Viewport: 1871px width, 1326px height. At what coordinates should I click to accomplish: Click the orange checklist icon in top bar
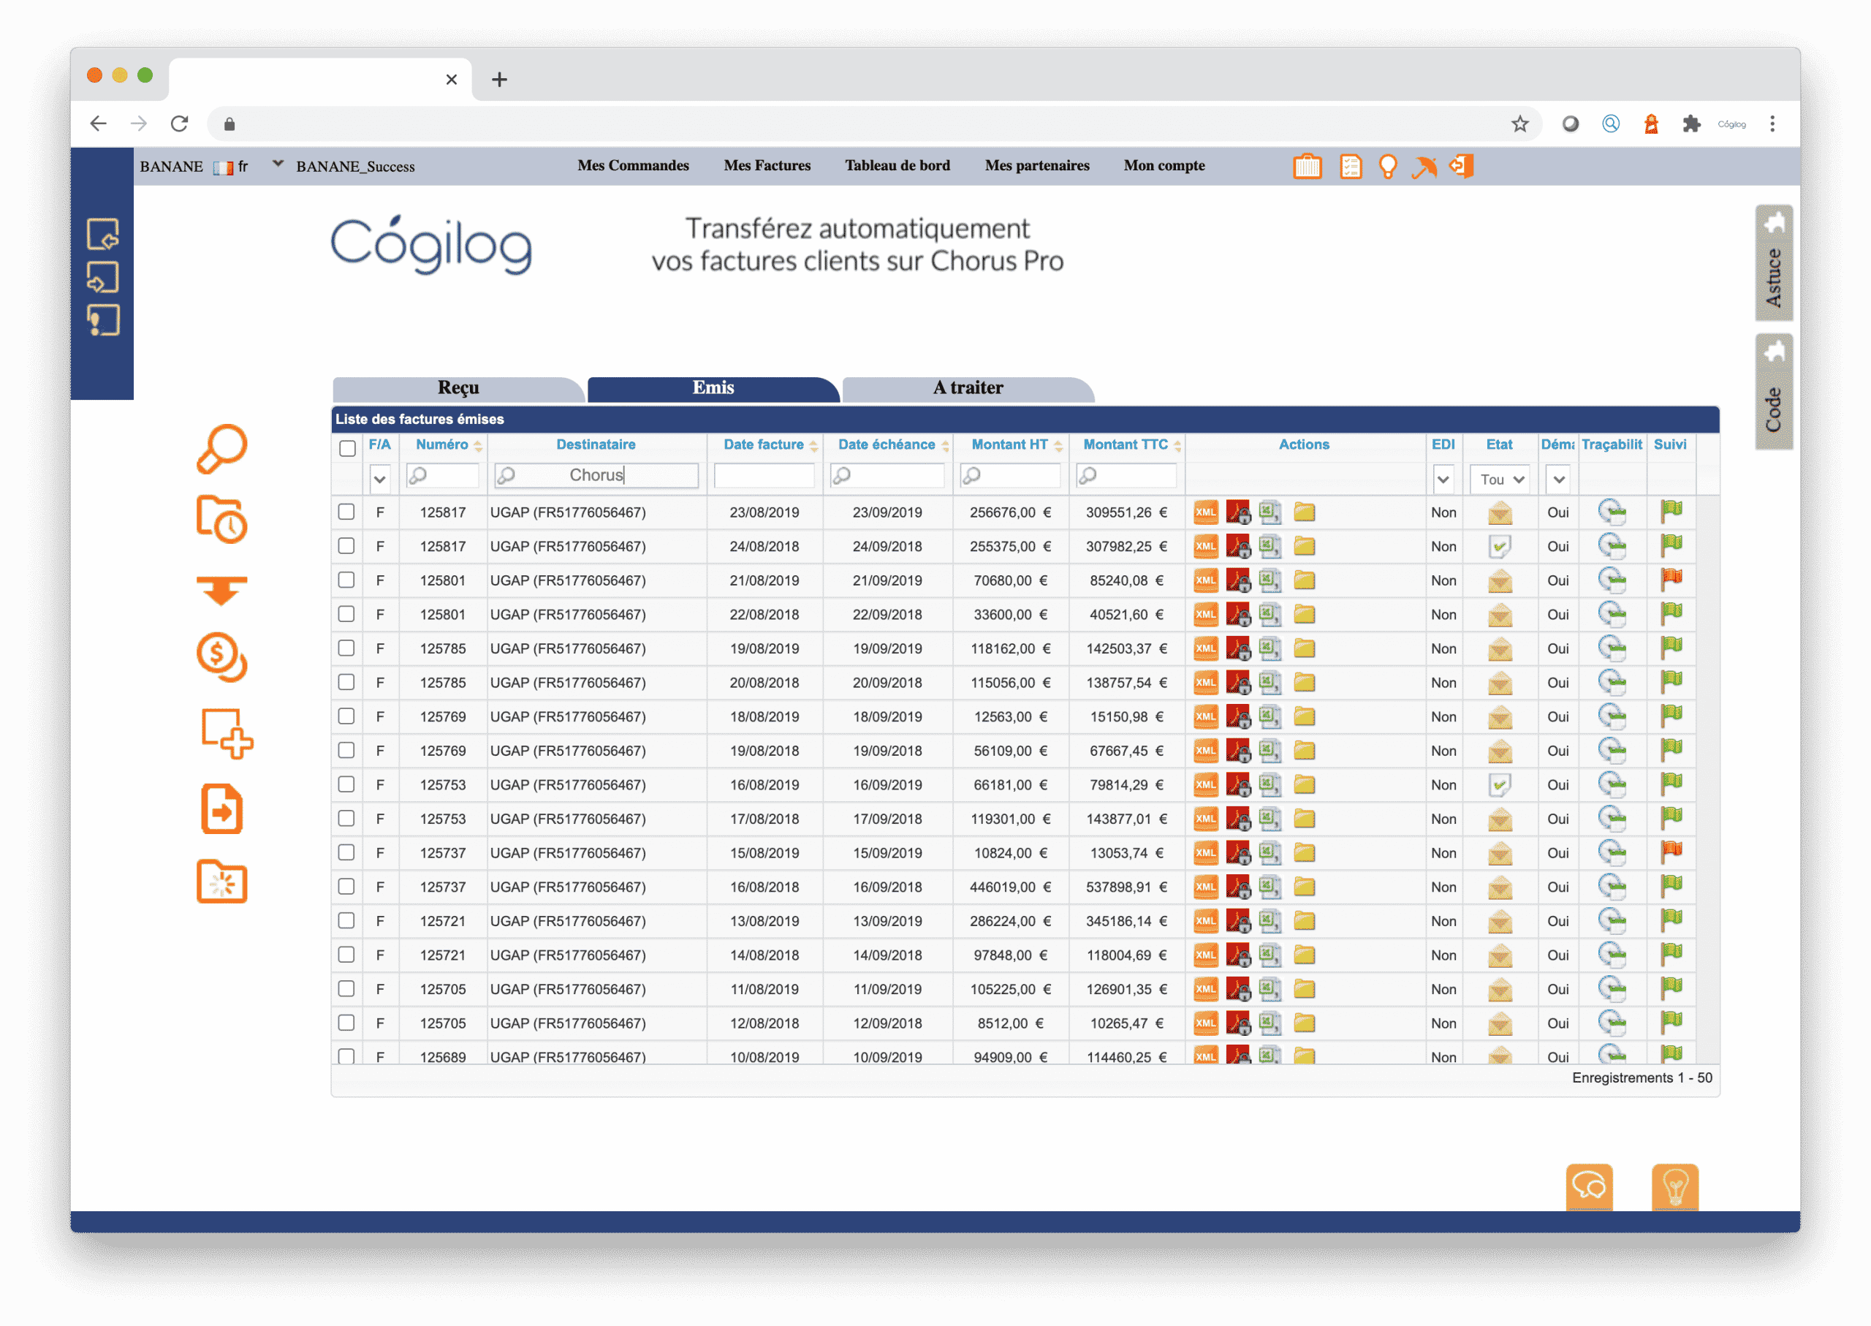(x=1351, y=167)
